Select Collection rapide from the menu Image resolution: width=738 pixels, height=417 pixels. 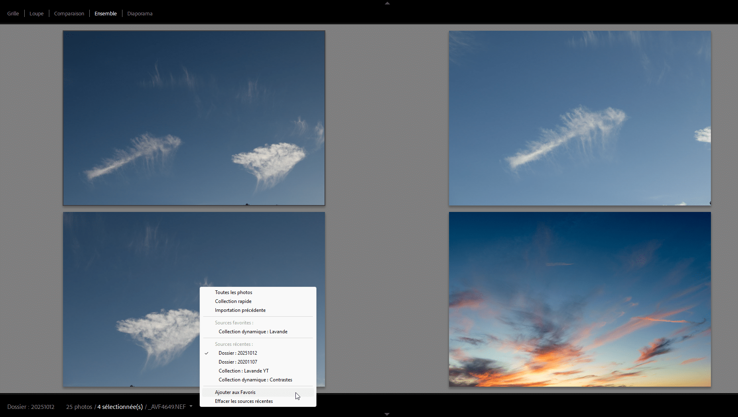coord(233,301)
